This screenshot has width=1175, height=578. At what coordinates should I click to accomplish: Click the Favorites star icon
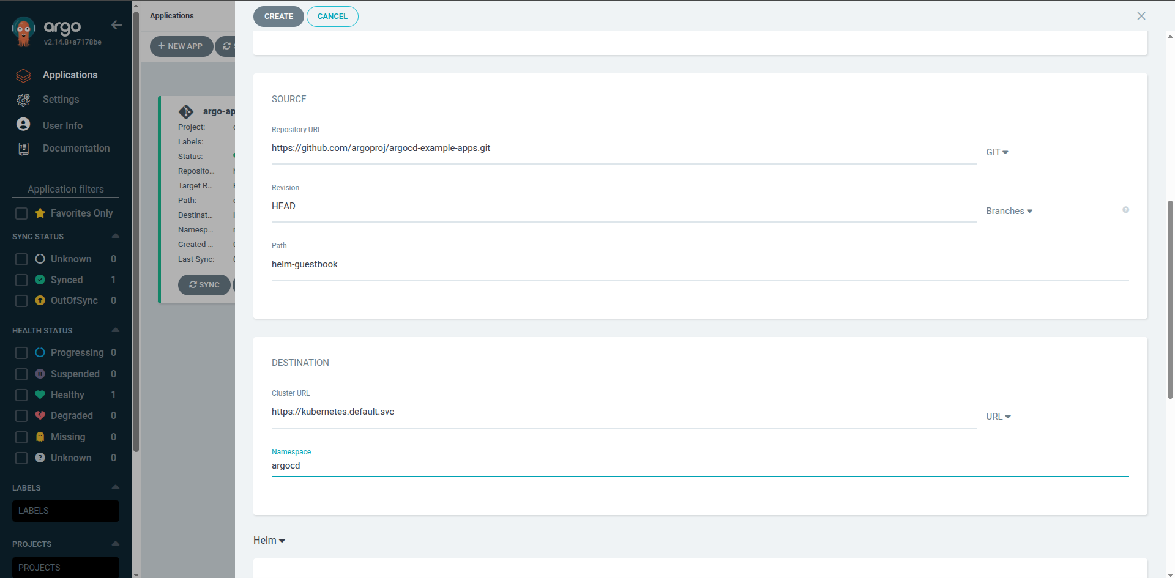coord(40,213)
